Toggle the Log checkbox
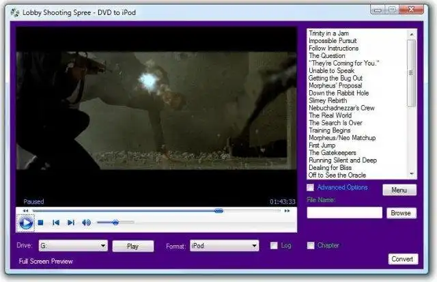 point(274,246)
